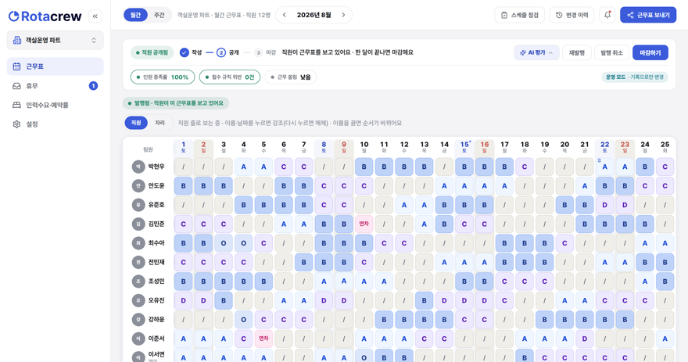The height and width of the screenshot is (362, 688).
Task: Open the 인력수요·예약률 menu
Action: [56, 105]
